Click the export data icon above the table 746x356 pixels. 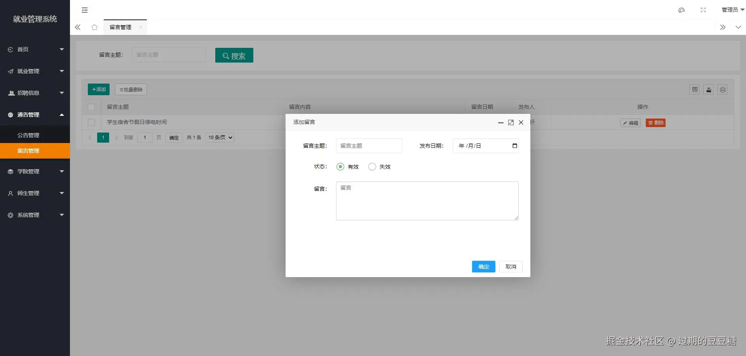(709, 89)
